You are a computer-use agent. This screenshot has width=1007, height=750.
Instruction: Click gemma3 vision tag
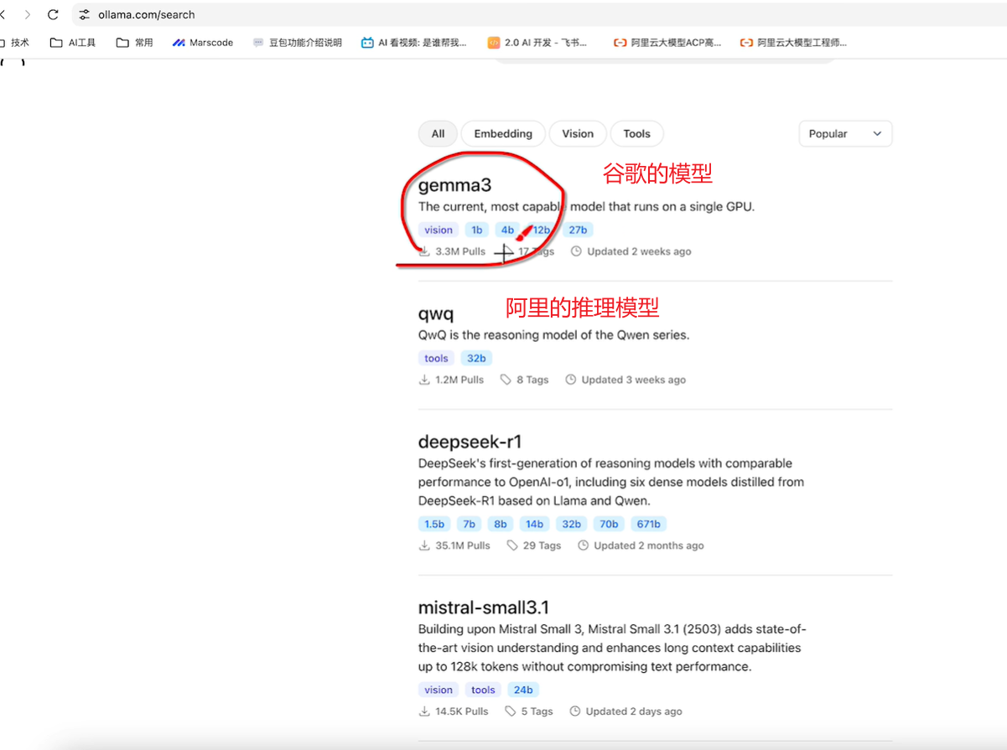click(439, 230)
